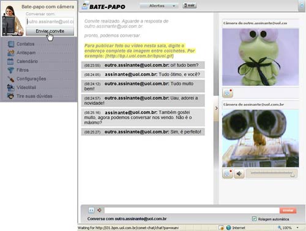Mute the camera audio speaker icon
The width and height of the screenshot is (306, 231).
click(x=239, y=174)
